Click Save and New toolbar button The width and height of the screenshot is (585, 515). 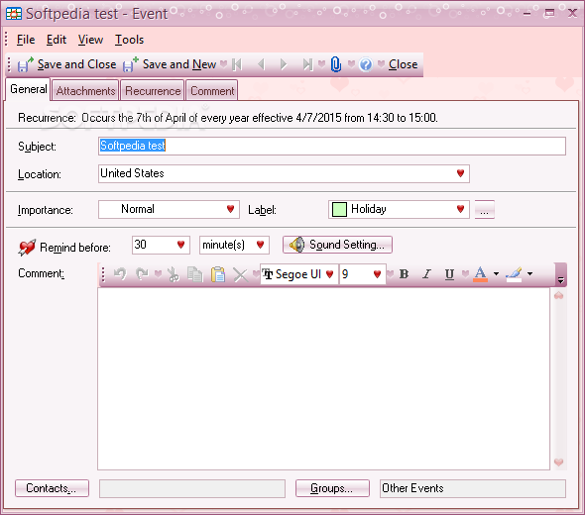click(x=170, y=64)
